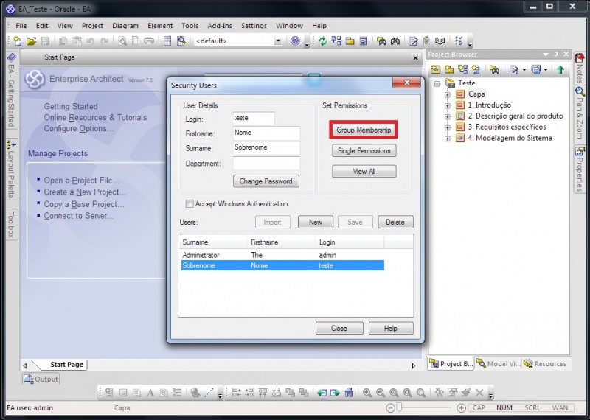Open the Pan & Zoom docked panel
The image size is (590, 420).
coord(580,113)
